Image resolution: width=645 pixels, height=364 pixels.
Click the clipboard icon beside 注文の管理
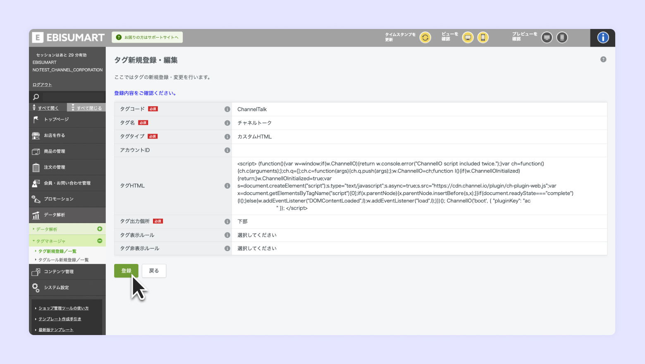(x=36, y=167)
